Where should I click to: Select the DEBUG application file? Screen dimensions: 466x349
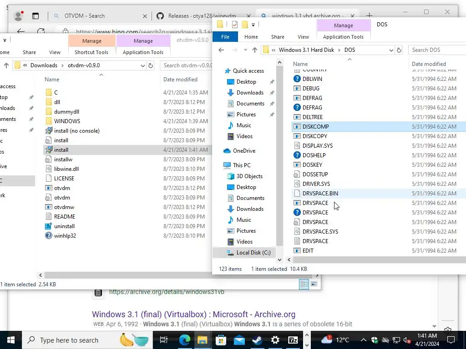[x=311, y=89]
